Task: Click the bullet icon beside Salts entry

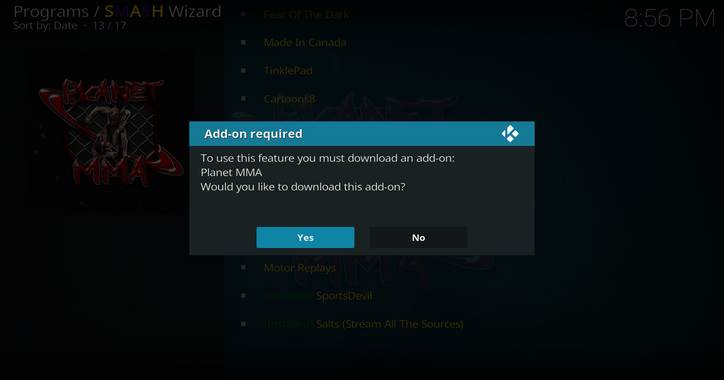Action: [x=243, y=324]
